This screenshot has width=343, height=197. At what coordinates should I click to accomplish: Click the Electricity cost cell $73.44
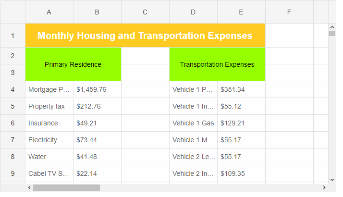(97, 140)
